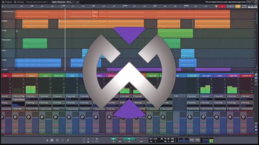Image resolution: width=259 pixels, height=145 pixels.
Task: Click the BPM tempo display
Action: tap(154, 139)
